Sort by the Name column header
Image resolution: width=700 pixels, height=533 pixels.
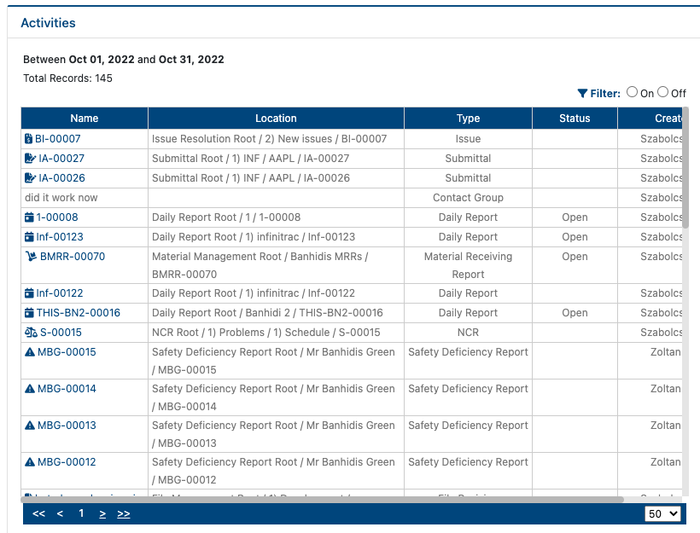85,119
